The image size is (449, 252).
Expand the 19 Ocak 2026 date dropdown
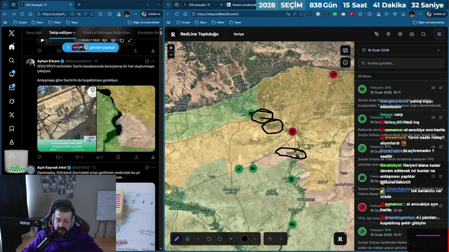pyautogui.click(x=401, y=50)
